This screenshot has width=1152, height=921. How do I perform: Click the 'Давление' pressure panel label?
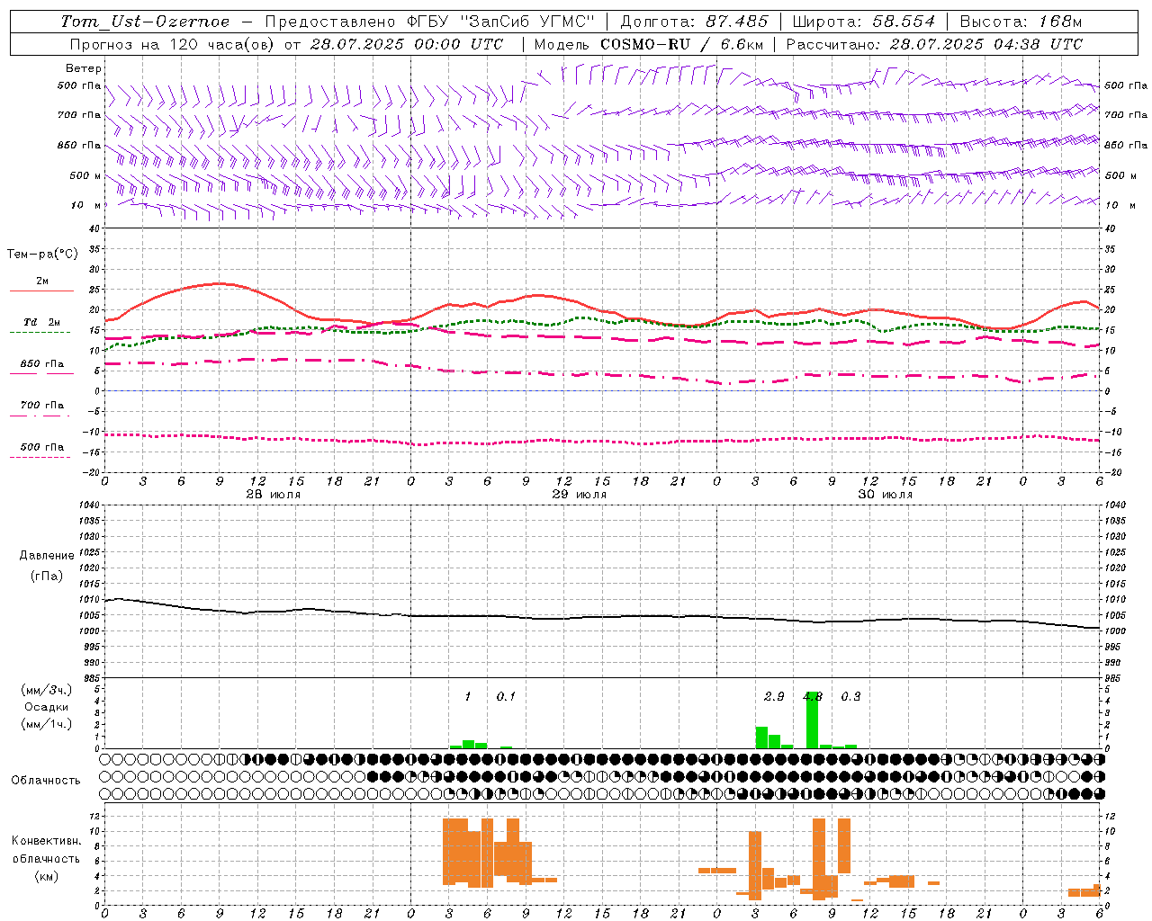click(x=46, y=556)
